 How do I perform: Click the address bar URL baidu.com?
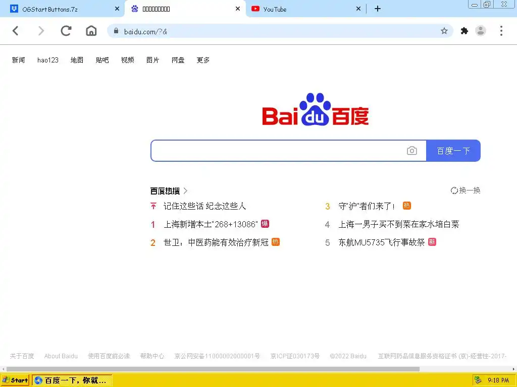tap(145, 32)
